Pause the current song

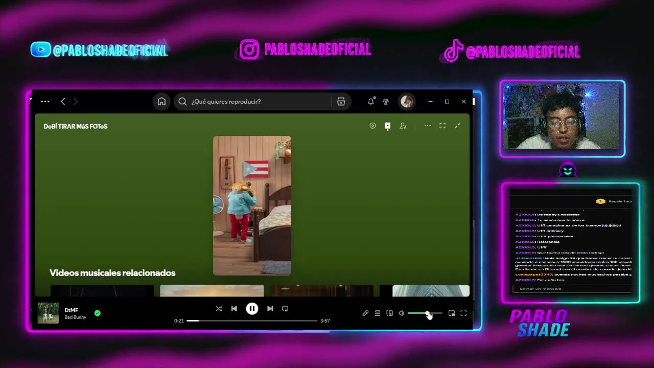click(252, 309)
